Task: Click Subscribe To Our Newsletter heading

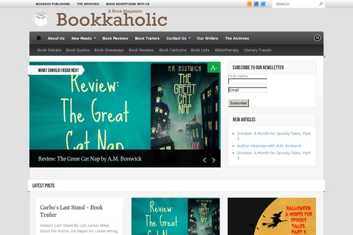Action: point(258,68)
